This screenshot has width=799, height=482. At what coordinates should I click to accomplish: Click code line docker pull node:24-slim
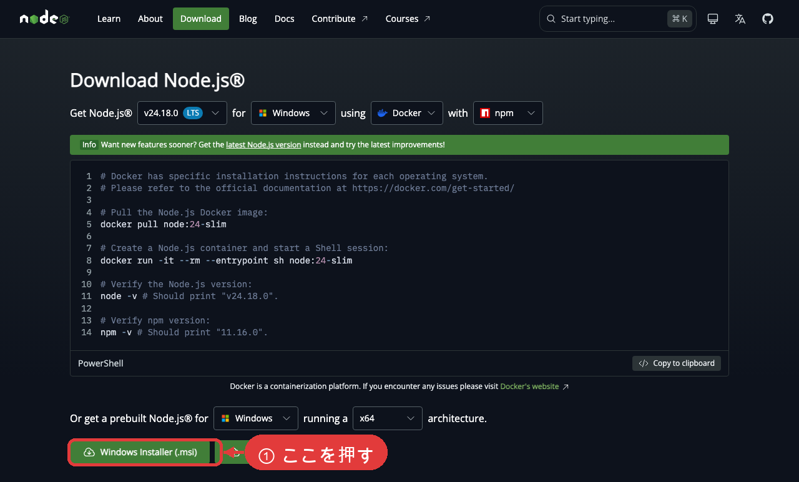(x=164, y=224)
